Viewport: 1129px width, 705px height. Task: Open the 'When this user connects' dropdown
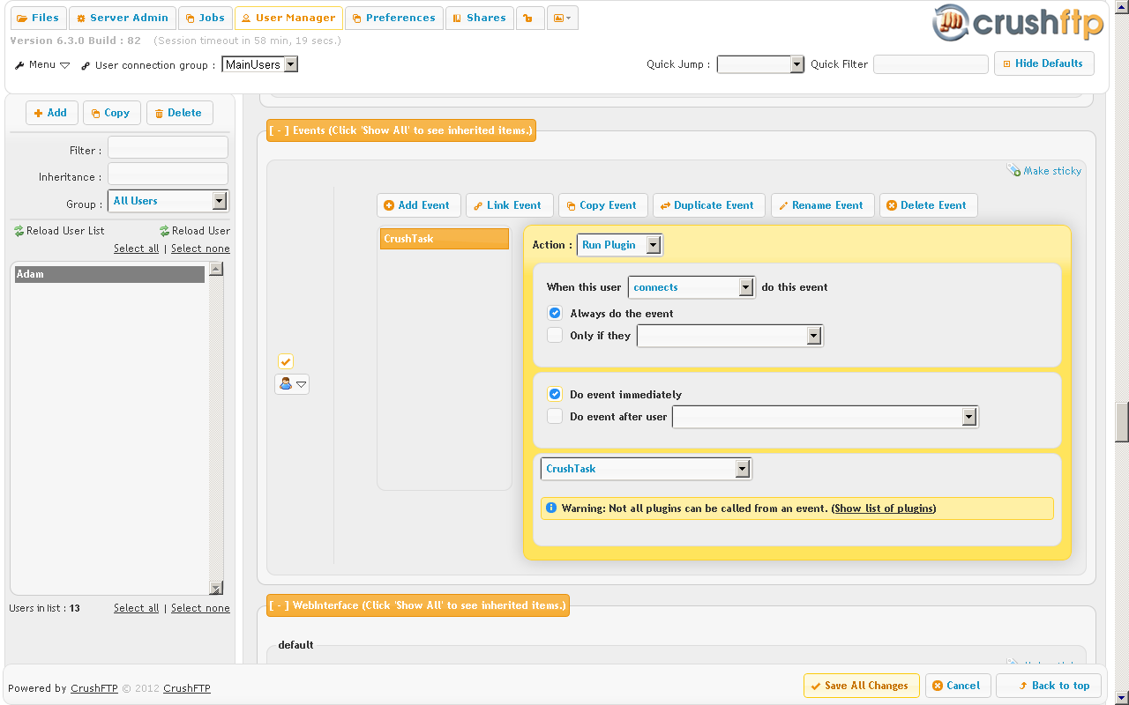click(692, 287)
